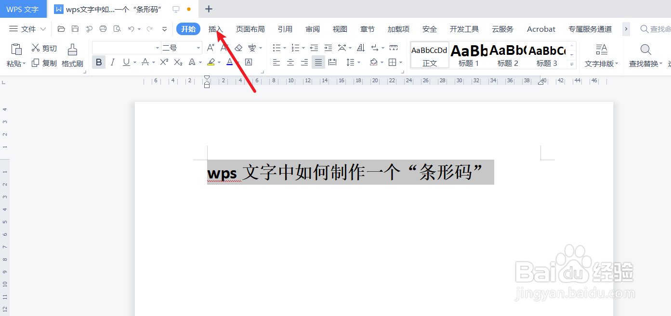Switch to the 开发工具 tab
Viewport: 671px width, 316px height.
[464, 29]
